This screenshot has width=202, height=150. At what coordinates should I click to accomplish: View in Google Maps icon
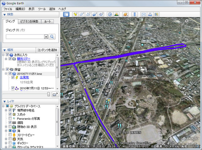(x=157, y=14)
